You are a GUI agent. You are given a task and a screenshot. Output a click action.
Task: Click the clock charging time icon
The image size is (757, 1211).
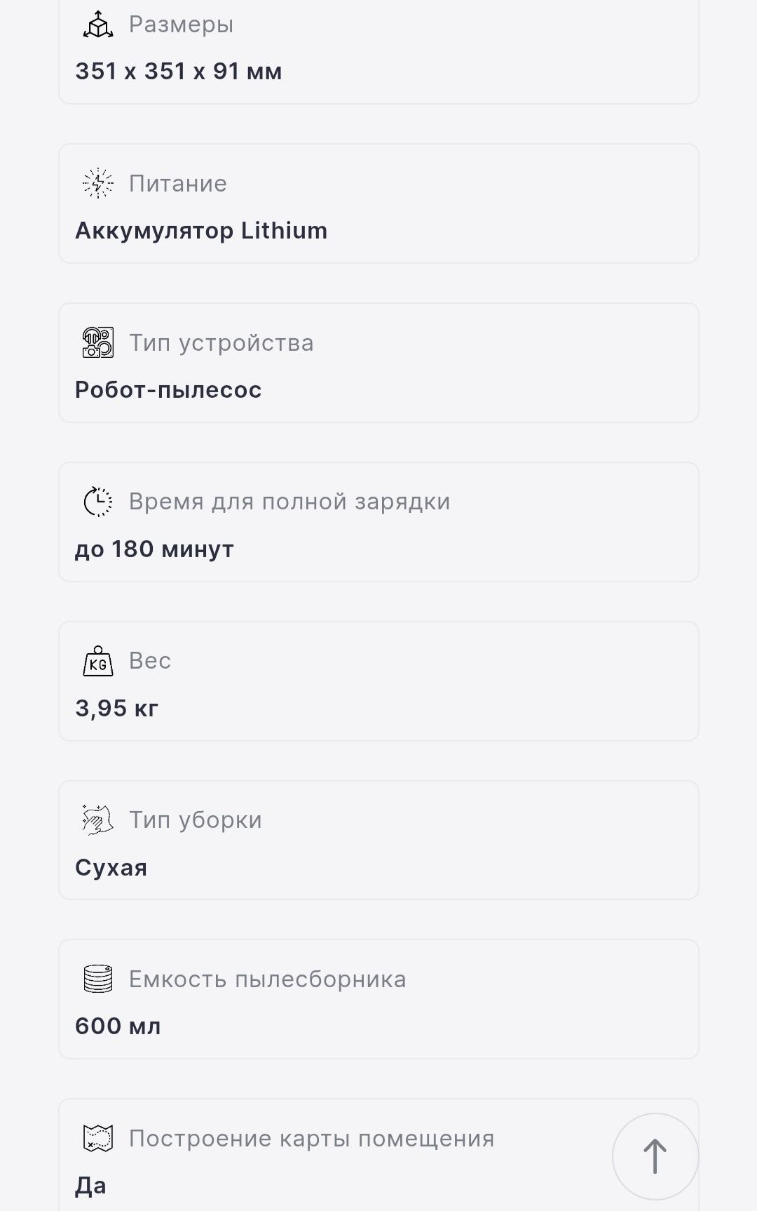(98, 502)
